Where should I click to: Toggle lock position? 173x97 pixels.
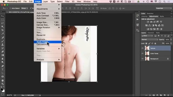pyautogui.click(x=152, y=43)
